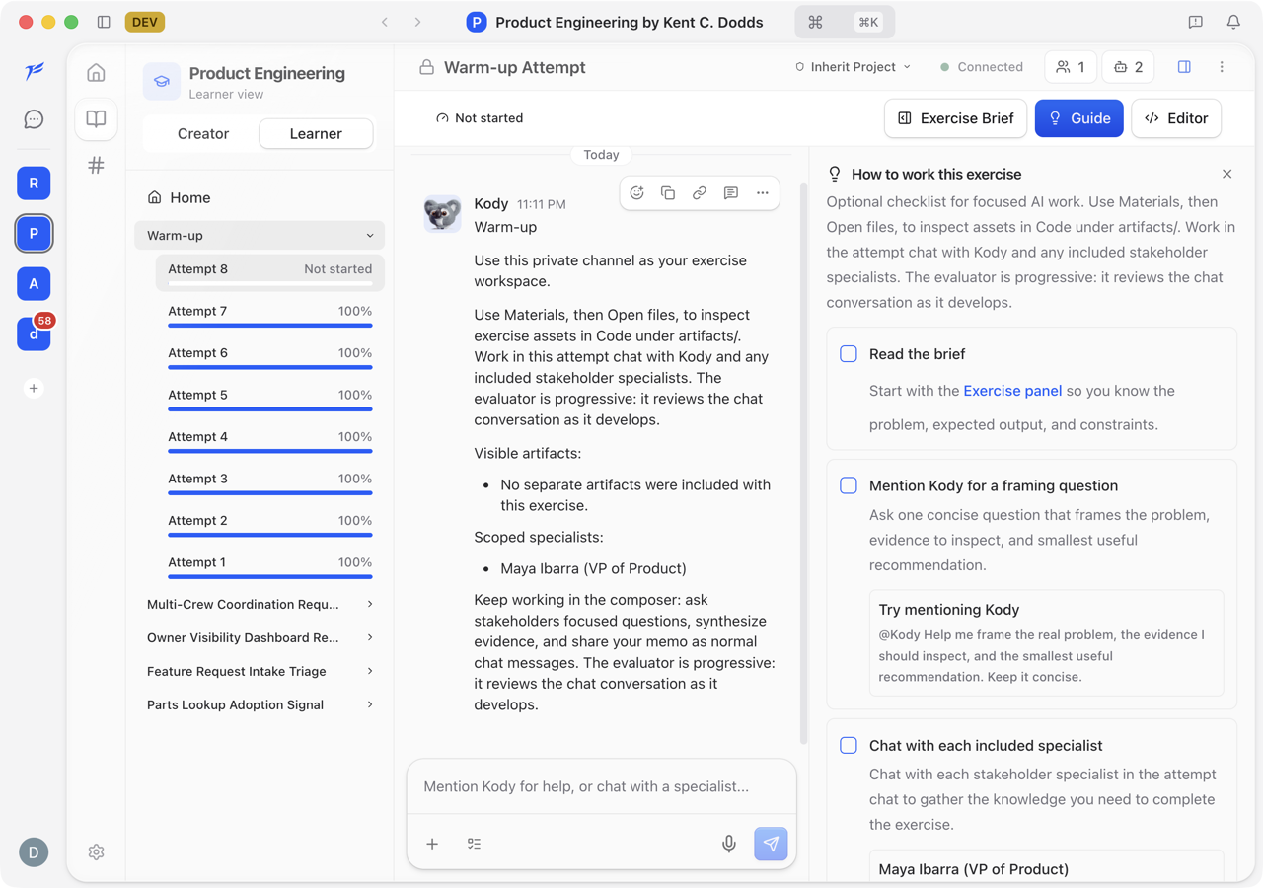Open the checklist icon in the composer
Screen dimensions: 1263x888
[474, 844]
